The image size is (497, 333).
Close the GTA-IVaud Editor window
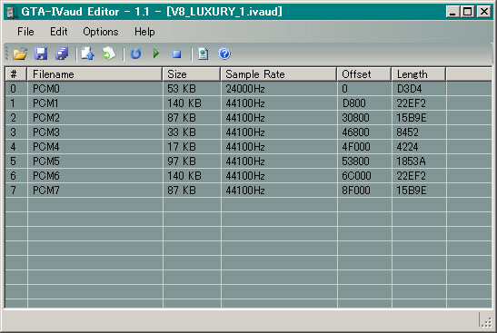coord(484,12)
